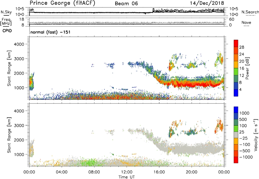Pick the light green 25-100 Velocity colorbar segment
Viewport: 259px width, 179px height.
point(236,129)
